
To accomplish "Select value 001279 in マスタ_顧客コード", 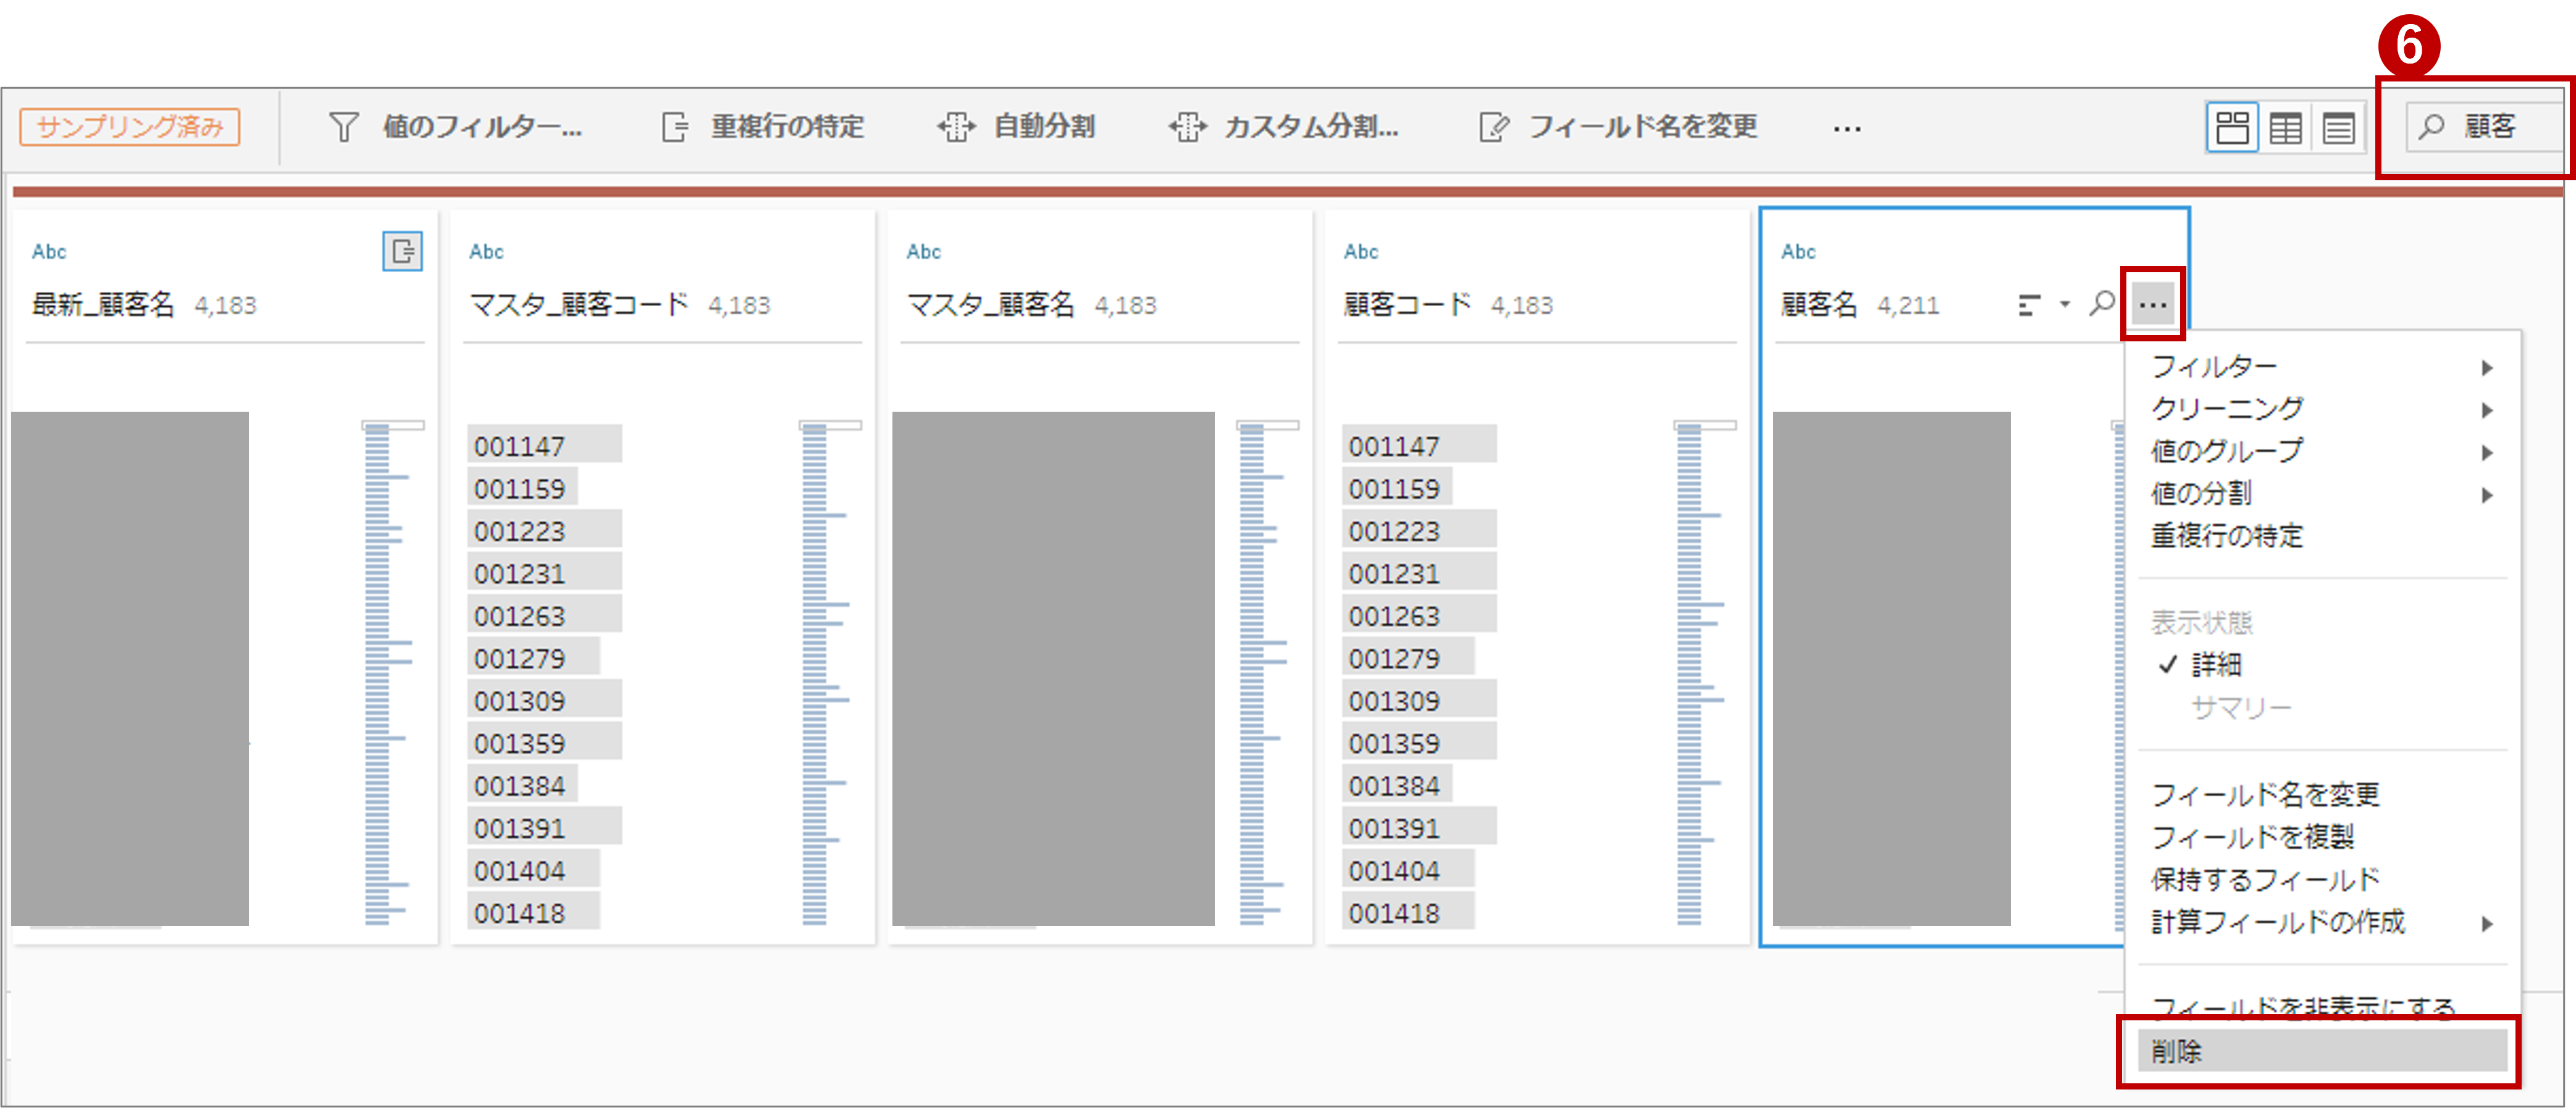I will [x=534, y=659].
